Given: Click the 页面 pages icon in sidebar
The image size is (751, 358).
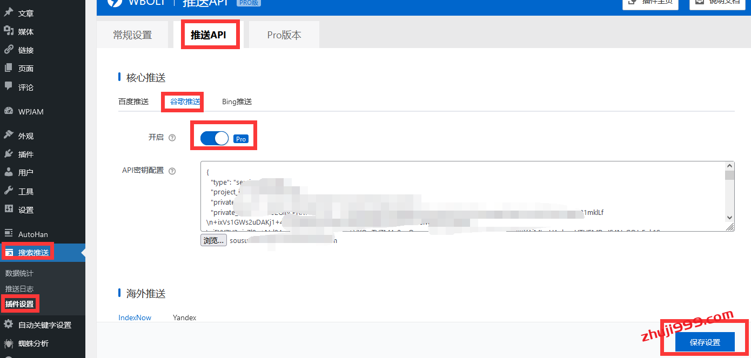Looking at the screenshot, I should (x=9, y=68).
